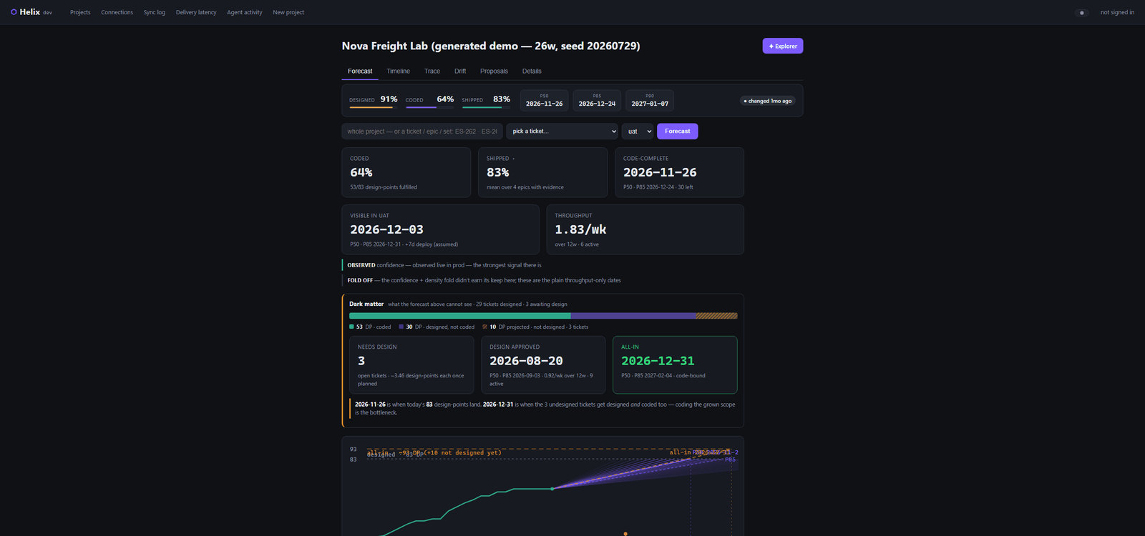This screenshot has height=536, width=1145.
Task: Open the Explorer button
Action: pyautogui.click(x=783, y=46)
